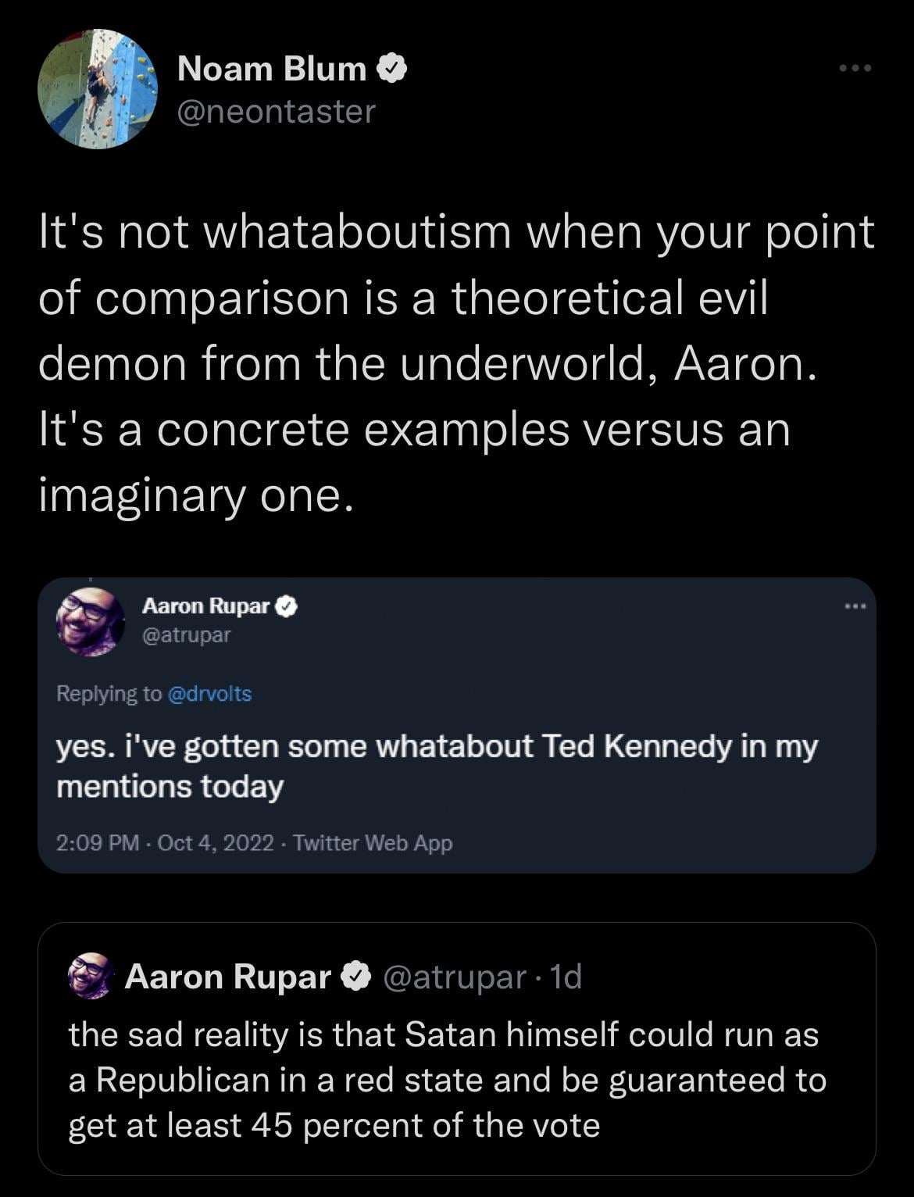This screenshot has width=914, height=1197.
Task: Click the Twitter Web App source label
Action: (373, 843)
